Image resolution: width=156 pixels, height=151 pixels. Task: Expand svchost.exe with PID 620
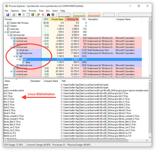pos(11,38)
